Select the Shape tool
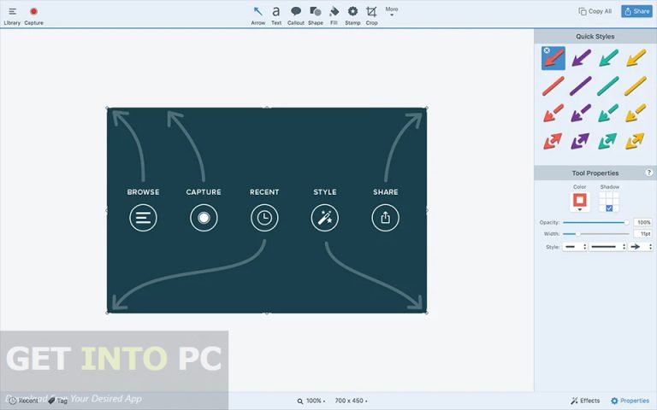Image resolution: width=657 pixels, height=410 pixels. pos(316,16)
